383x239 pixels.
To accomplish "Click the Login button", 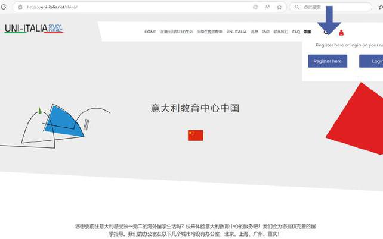I will coord(371,61).
